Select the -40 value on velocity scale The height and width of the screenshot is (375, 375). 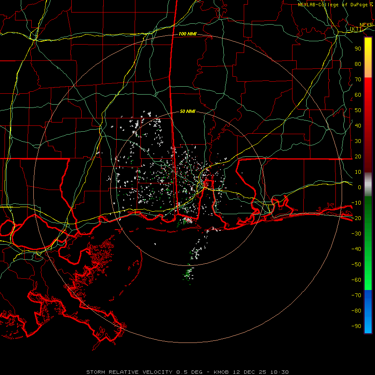(356, 249)
